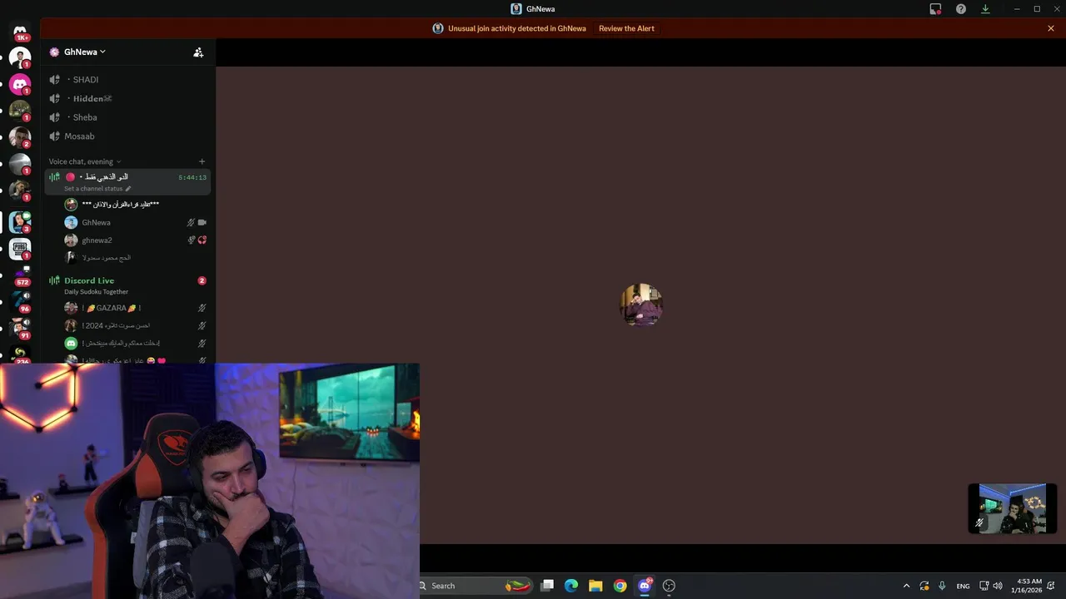Click the user avatar in call view
1066x599 pixels.
[641, 304]
